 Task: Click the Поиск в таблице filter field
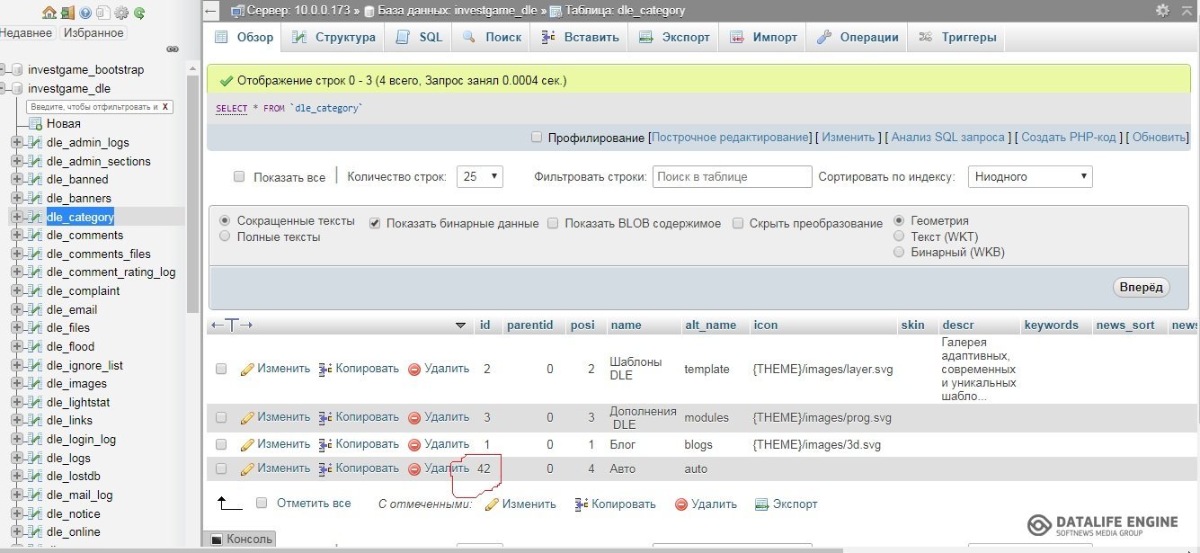pyautogui.click(x=732, y=177)
